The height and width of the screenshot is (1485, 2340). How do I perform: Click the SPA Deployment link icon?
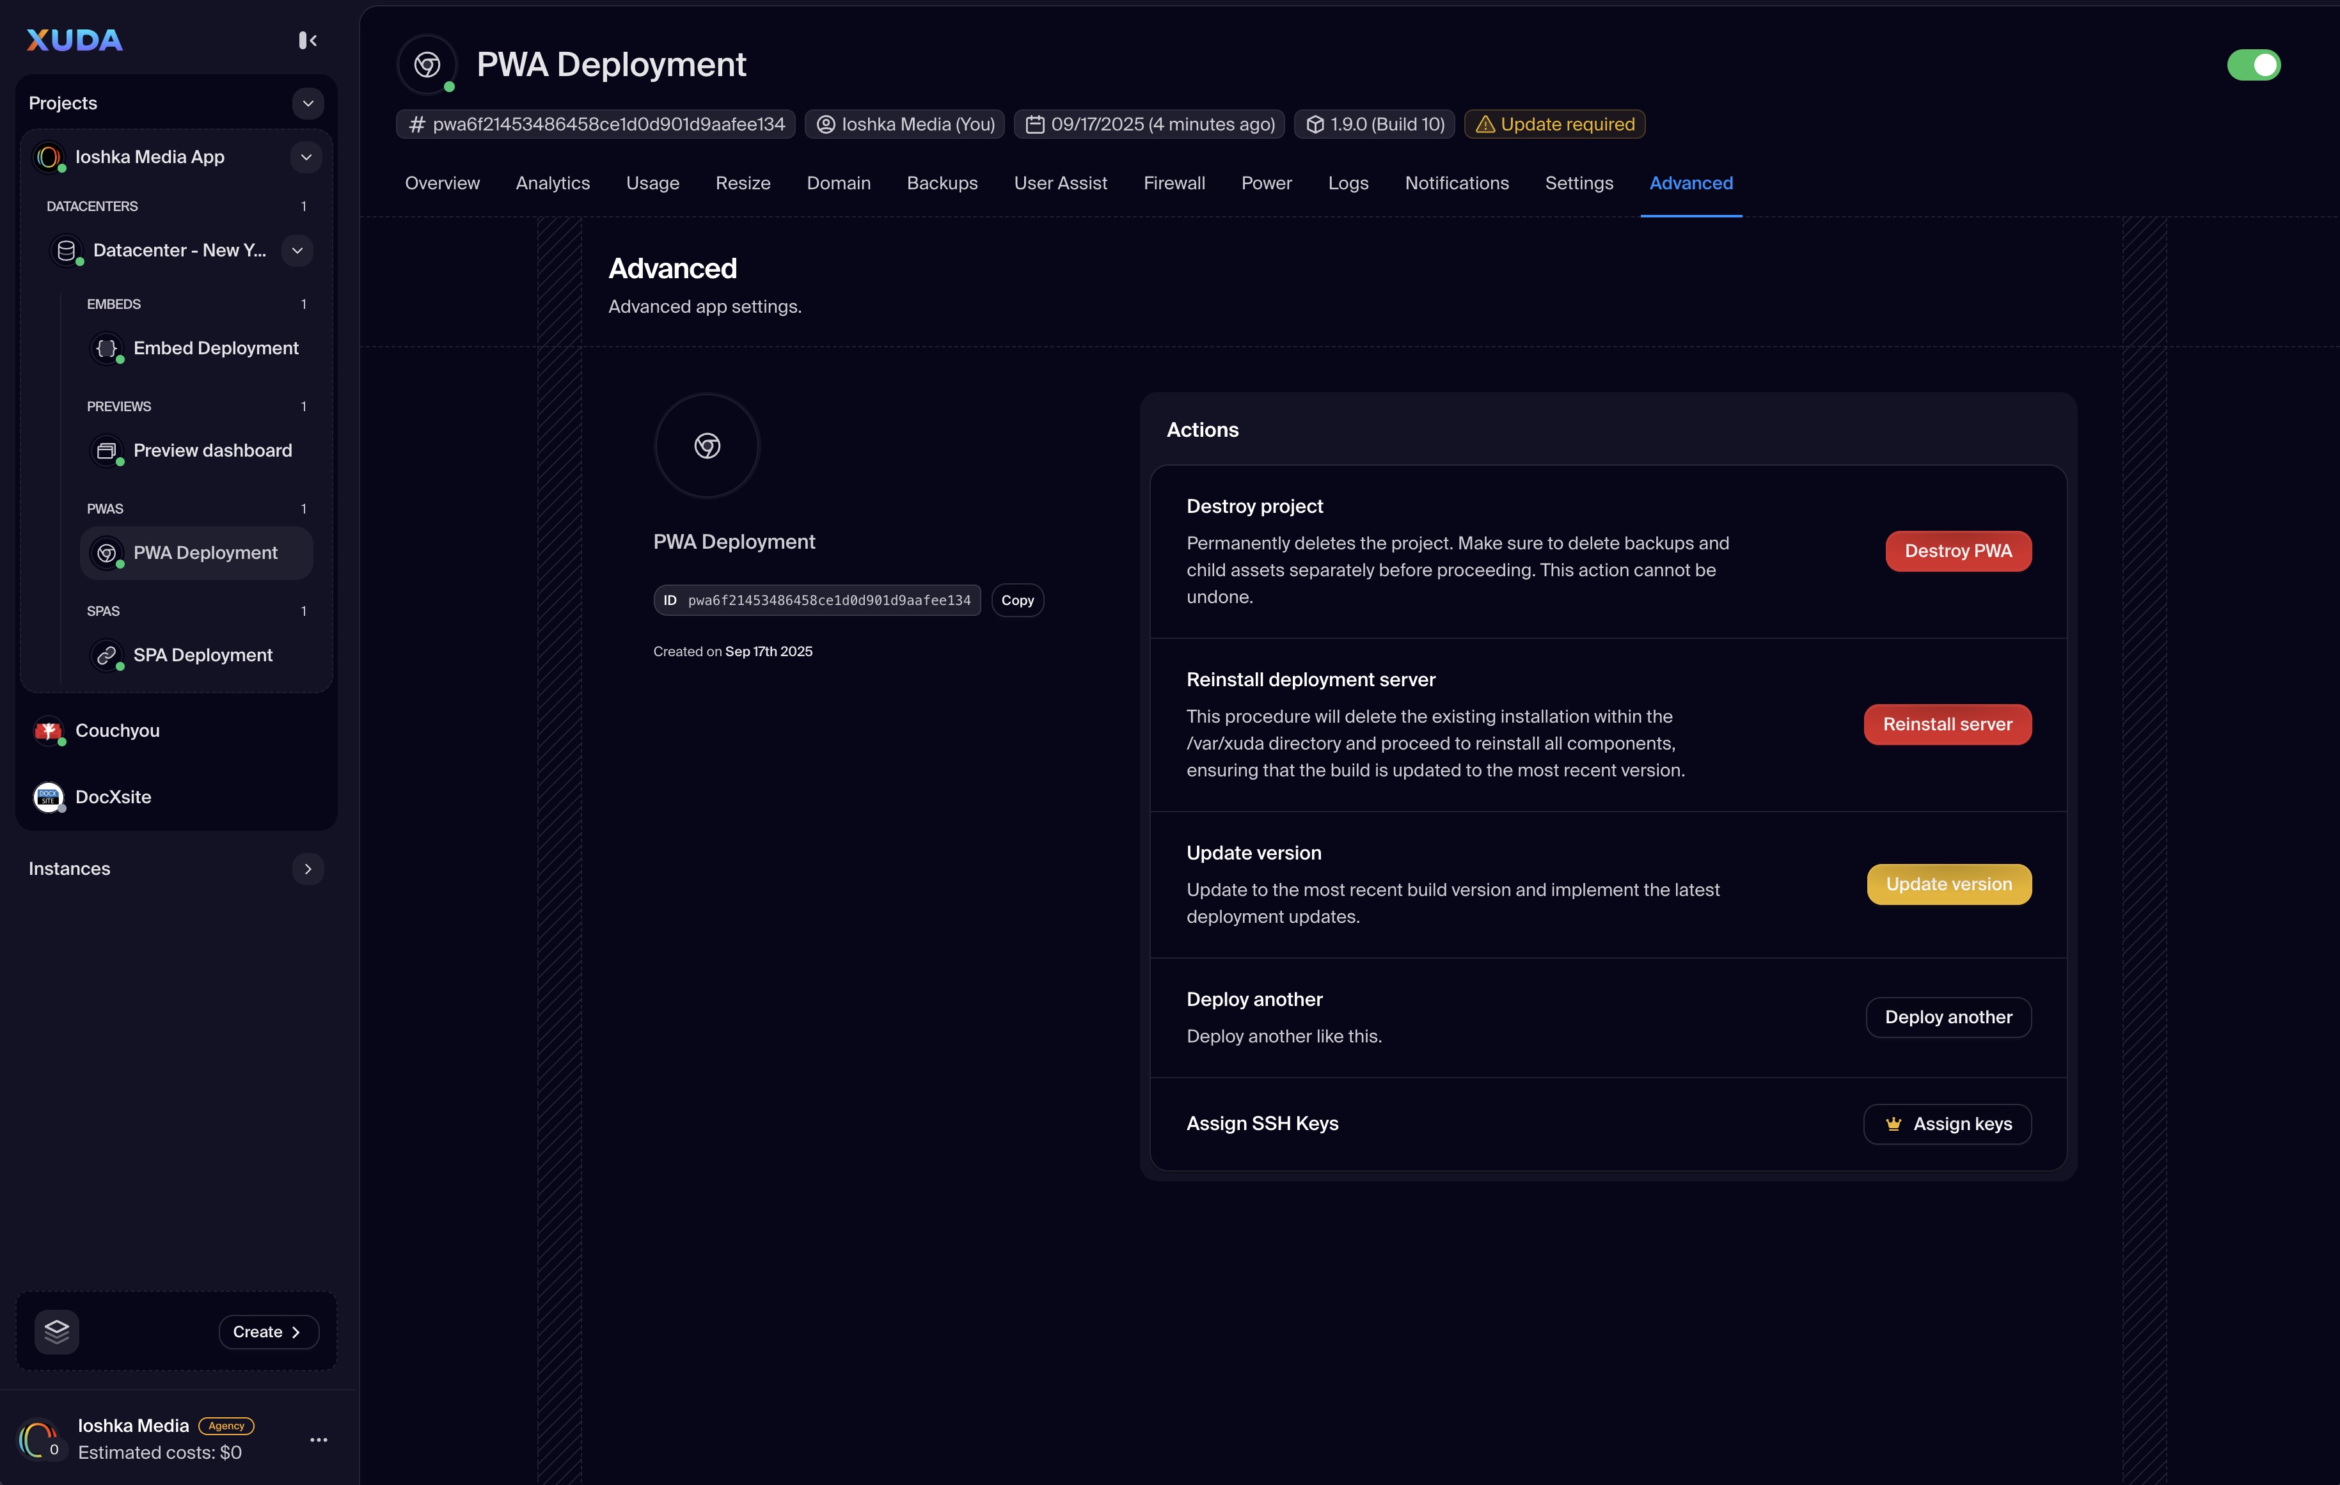coord(107,656)
